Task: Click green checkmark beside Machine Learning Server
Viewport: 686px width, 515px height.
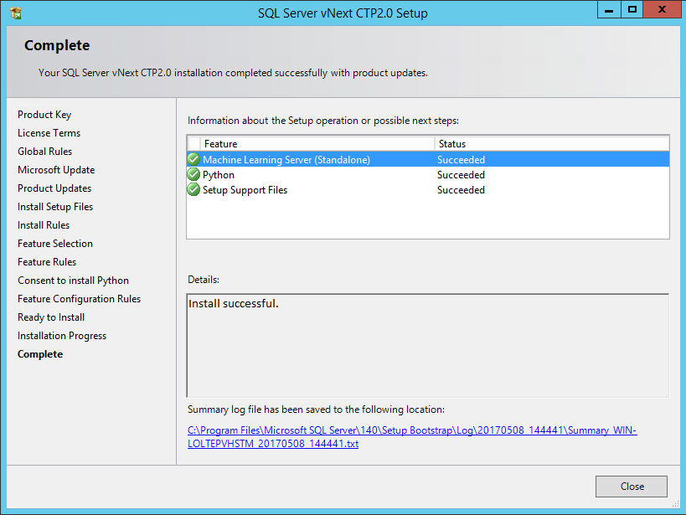Action: [193, 159]
